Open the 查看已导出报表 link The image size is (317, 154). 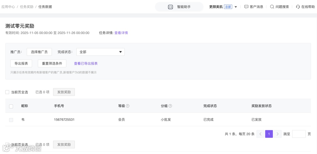coord(86,64)
